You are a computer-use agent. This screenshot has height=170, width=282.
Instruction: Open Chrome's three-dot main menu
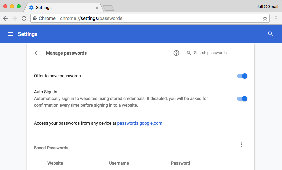pos(276,18)
